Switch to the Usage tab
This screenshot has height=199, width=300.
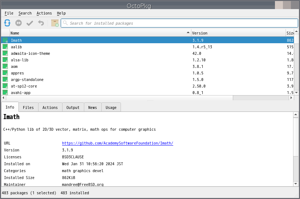click(111, 107)
